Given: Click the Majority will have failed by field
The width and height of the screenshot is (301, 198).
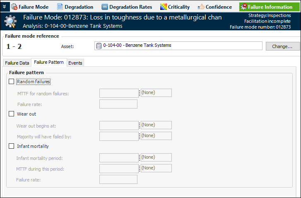Looking at the screenshot, I should [x=119, y=136].
